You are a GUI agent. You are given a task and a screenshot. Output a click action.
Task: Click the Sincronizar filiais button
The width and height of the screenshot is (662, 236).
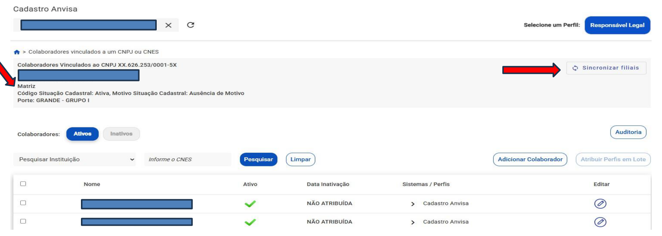coord(606,68)
